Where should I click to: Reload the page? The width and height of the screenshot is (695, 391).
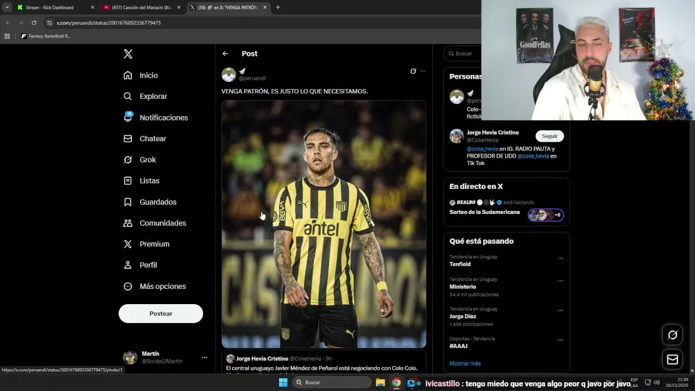(x=34, y=23)
